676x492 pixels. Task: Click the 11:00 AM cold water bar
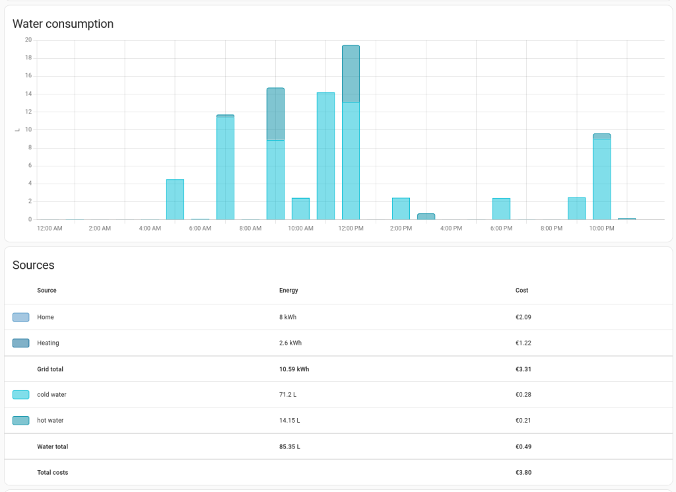point(325,156)
